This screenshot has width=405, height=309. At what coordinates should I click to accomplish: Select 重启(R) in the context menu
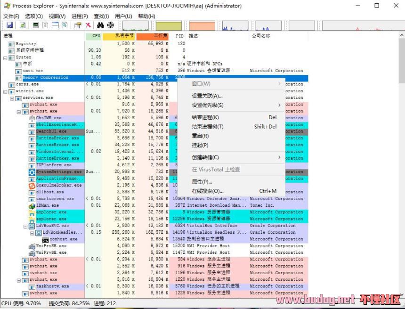[x=231, y=136]
